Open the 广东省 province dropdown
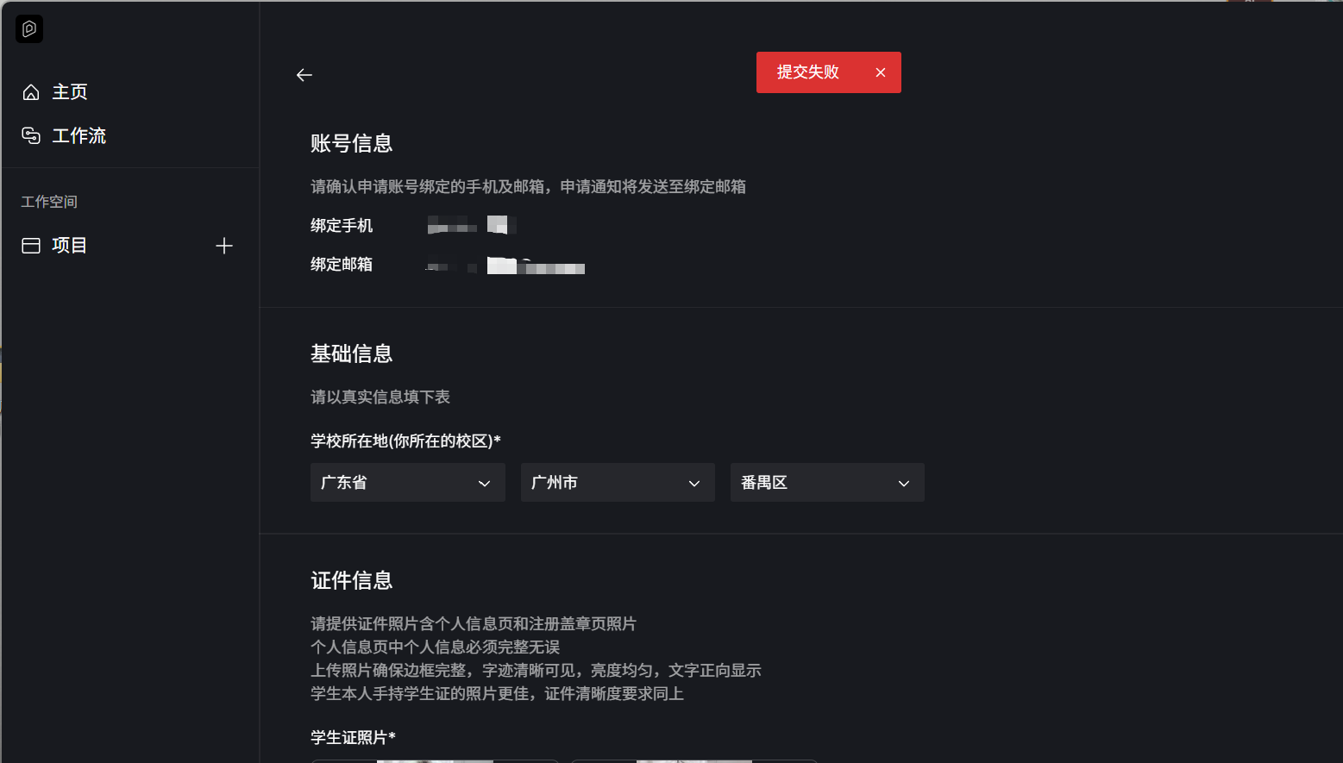Viewport: 1343px width, 763px height. click(407, 483)
